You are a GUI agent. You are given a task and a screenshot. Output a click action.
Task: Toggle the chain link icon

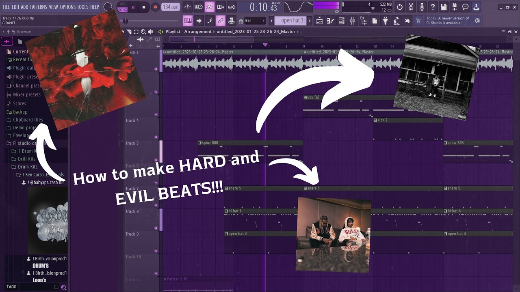[x=221, y=21]
